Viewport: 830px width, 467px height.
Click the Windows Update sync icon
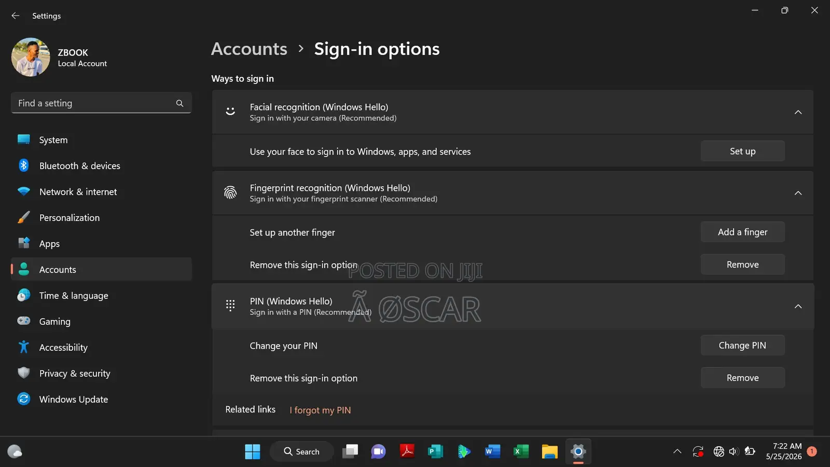[24, 399]
